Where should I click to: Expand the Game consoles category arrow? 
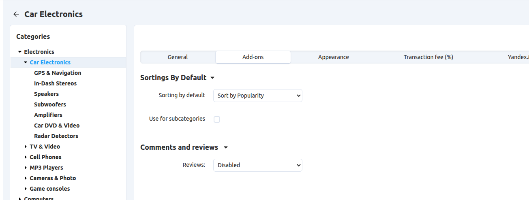click(26, 189)
